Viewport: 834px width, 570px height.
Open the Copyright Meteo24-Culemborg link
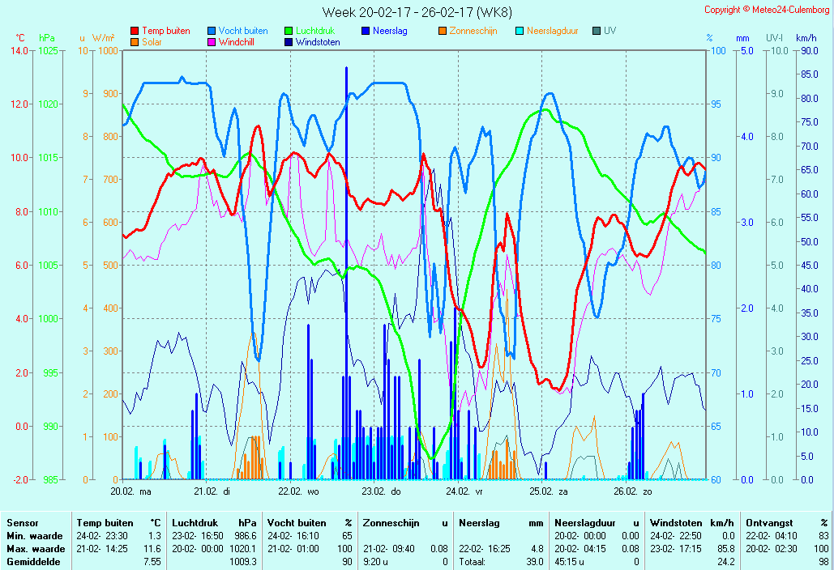pos(766,10)
